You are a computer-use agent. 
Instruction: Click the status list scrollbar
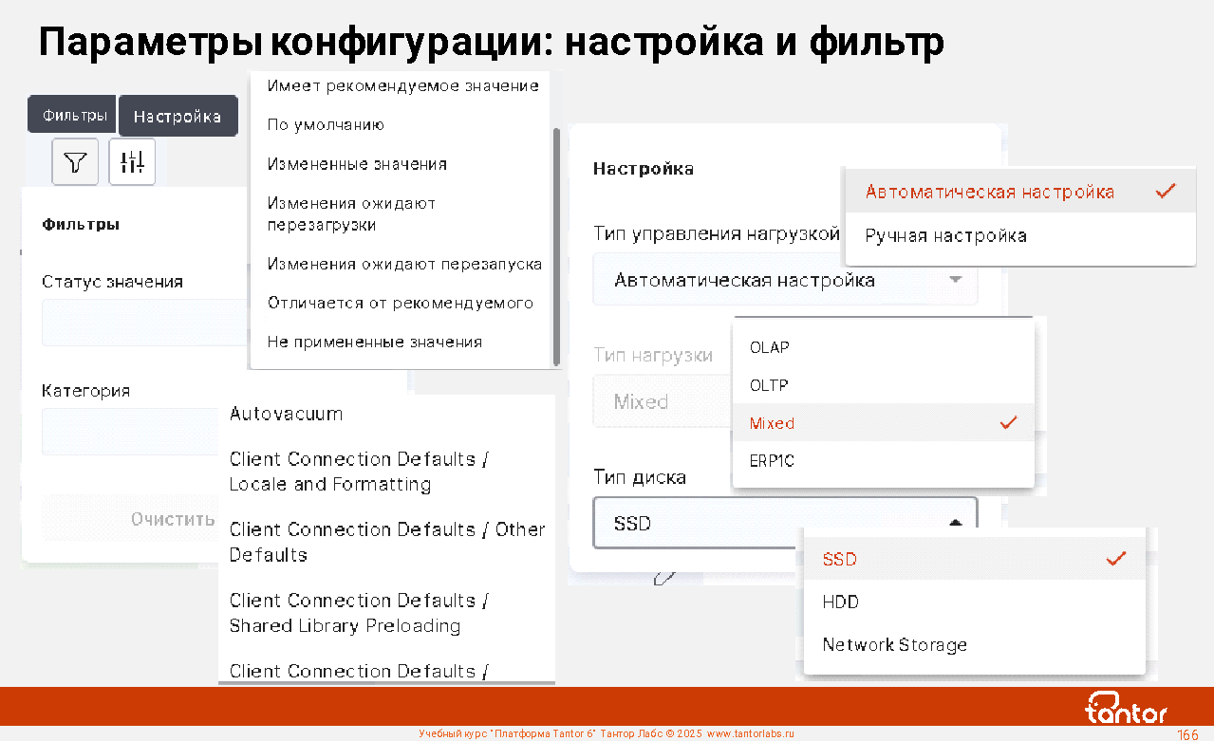pos(556,247)
